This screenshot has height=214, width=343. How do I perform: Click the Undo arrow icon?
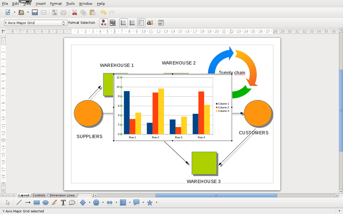coord(103,12)
